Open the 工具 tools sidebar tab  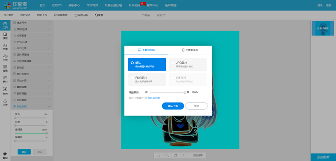coord(5,25)
